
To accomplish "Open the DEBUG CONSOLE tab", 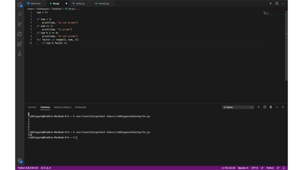I will (x=62, y=107).
